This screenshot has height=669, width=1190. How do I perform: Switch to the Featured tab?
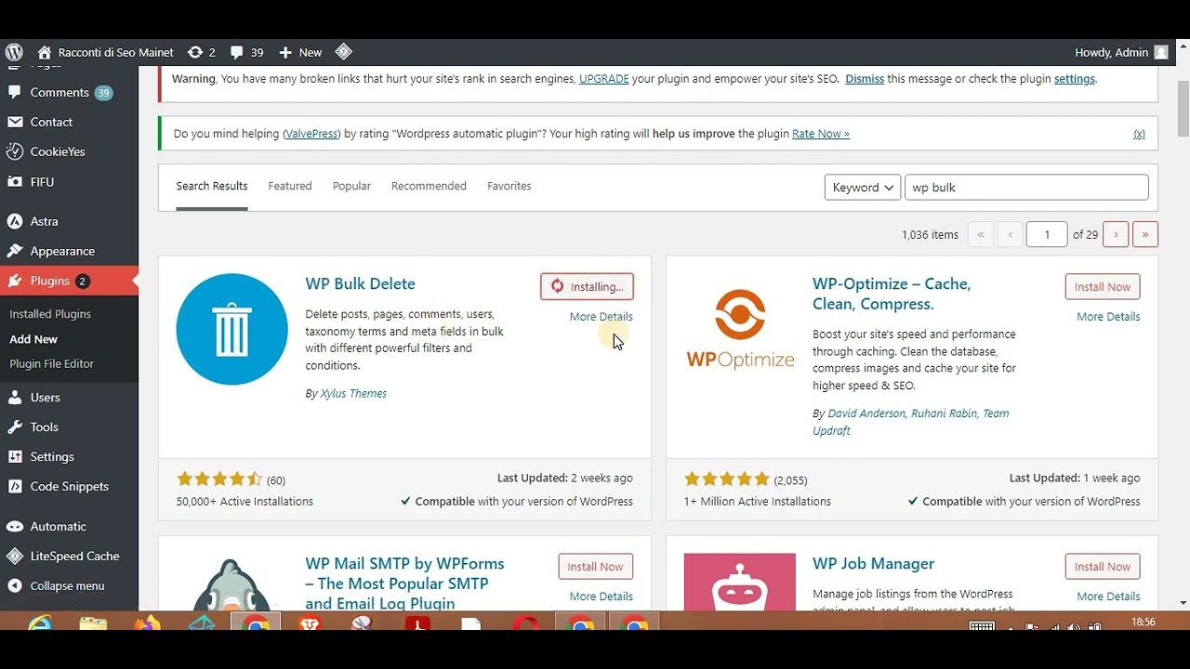click(290, 186)
